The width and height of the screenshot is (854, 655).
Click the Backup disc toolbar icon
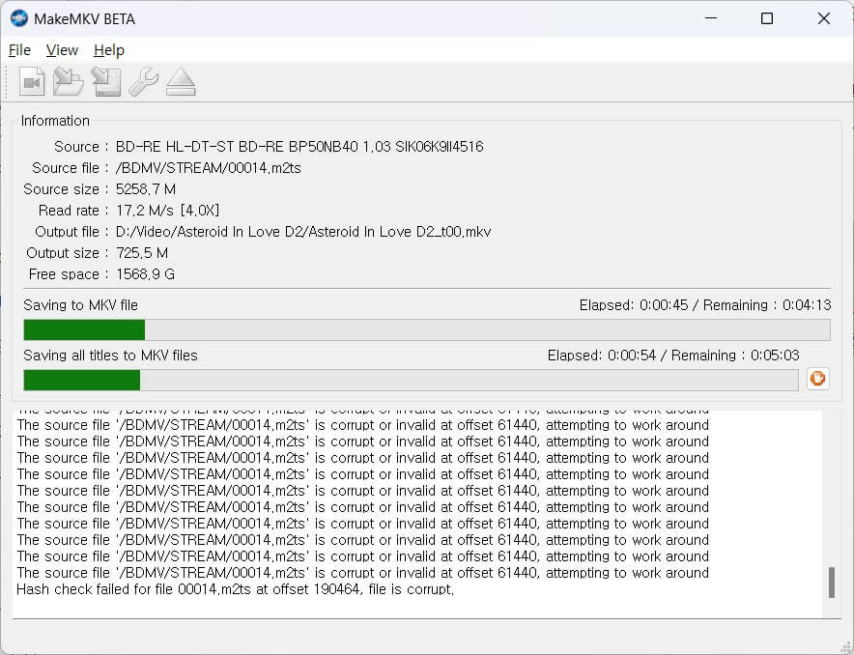tap(105, 82)
